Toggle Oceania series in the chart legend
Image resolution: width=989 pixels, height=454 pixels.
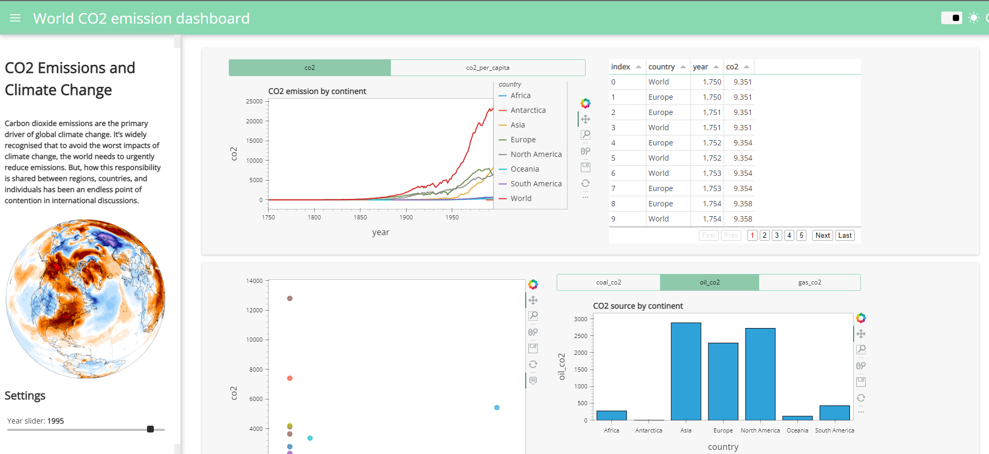click(518, 169)
